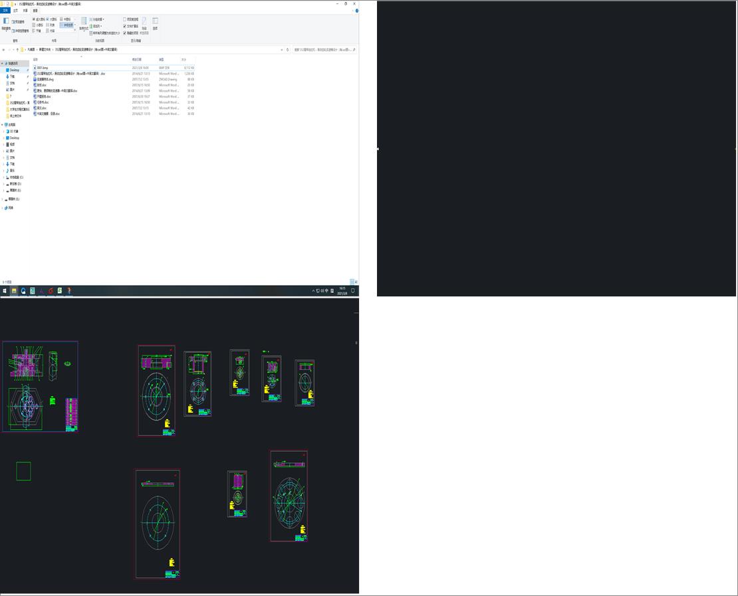738x596 pixels.
Task: Expand the layout gallery More arrow
Action: [x=75, y=31]
